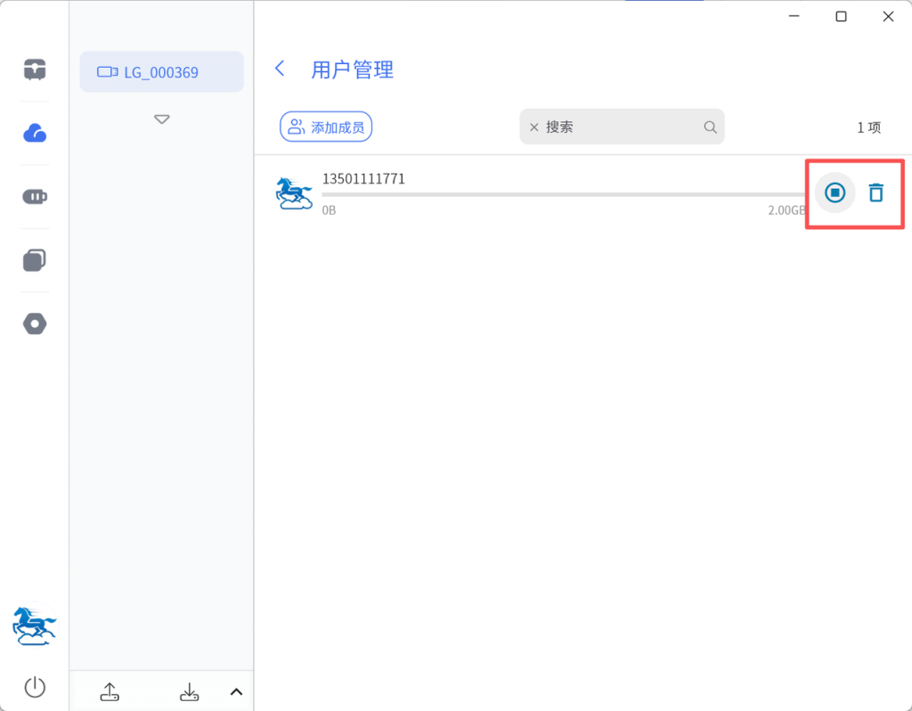912x711 pixels.
Task: Click the magnifier icon in search box
Action: tap(710, 127)
